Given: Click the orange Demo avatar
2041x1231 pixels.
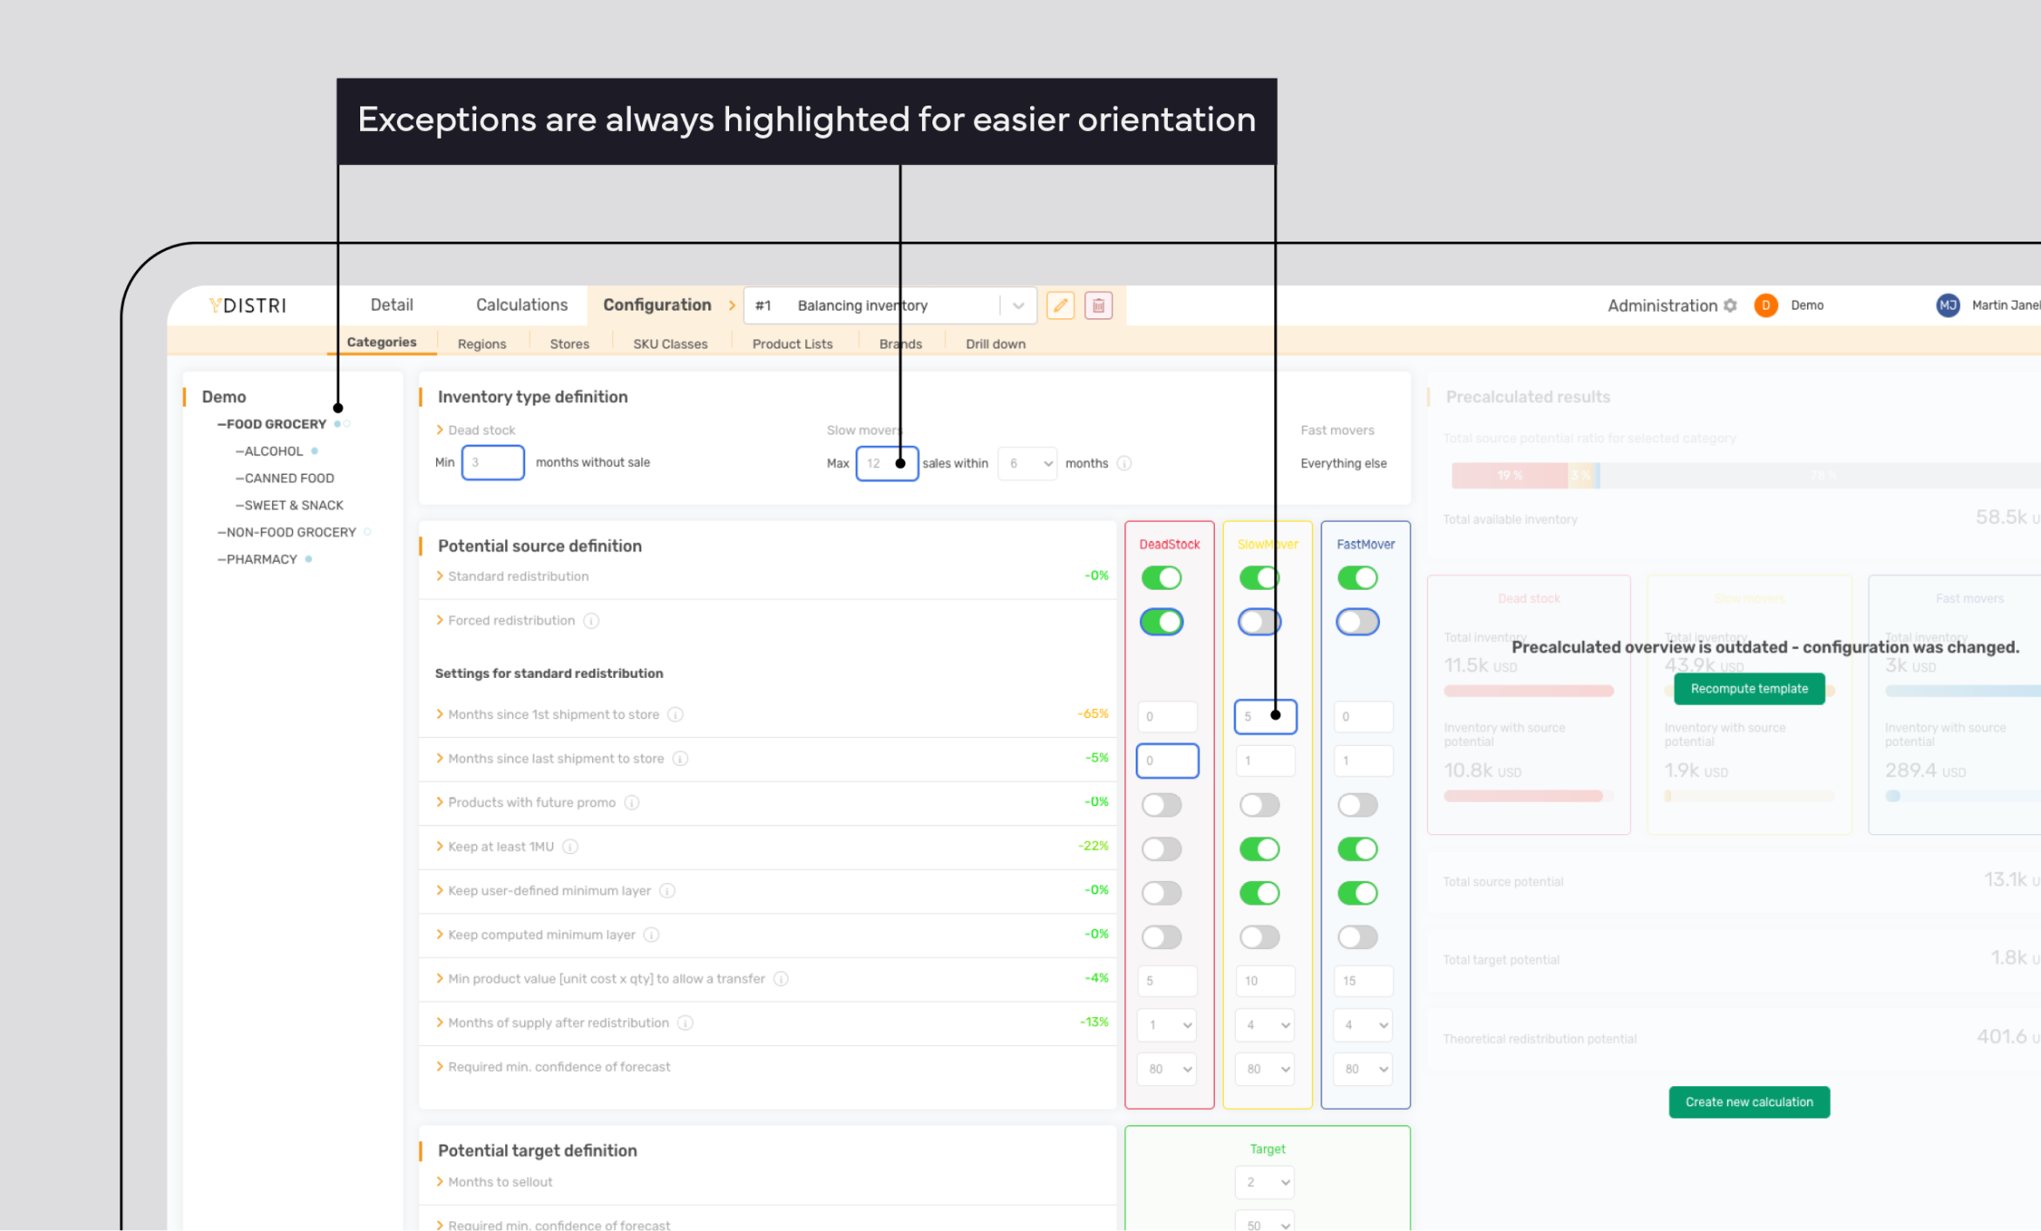Looking at the screenshot, I should [x=1765, y=305].
